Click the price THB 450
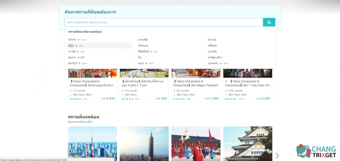This screenshot has width=340, height=161. tap(161, 99)
